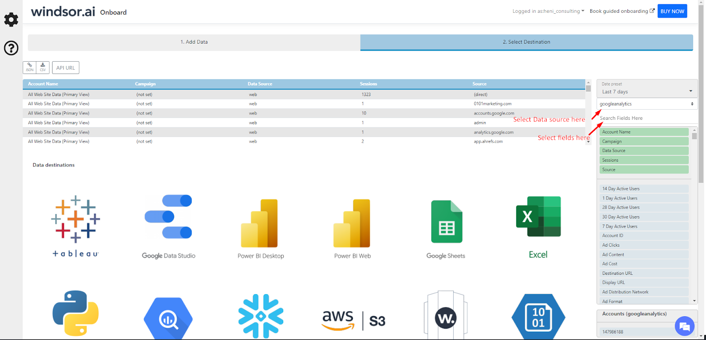Click the API URL button
The width and height of the screenshot is (706, 340).
tap(66, 68)
